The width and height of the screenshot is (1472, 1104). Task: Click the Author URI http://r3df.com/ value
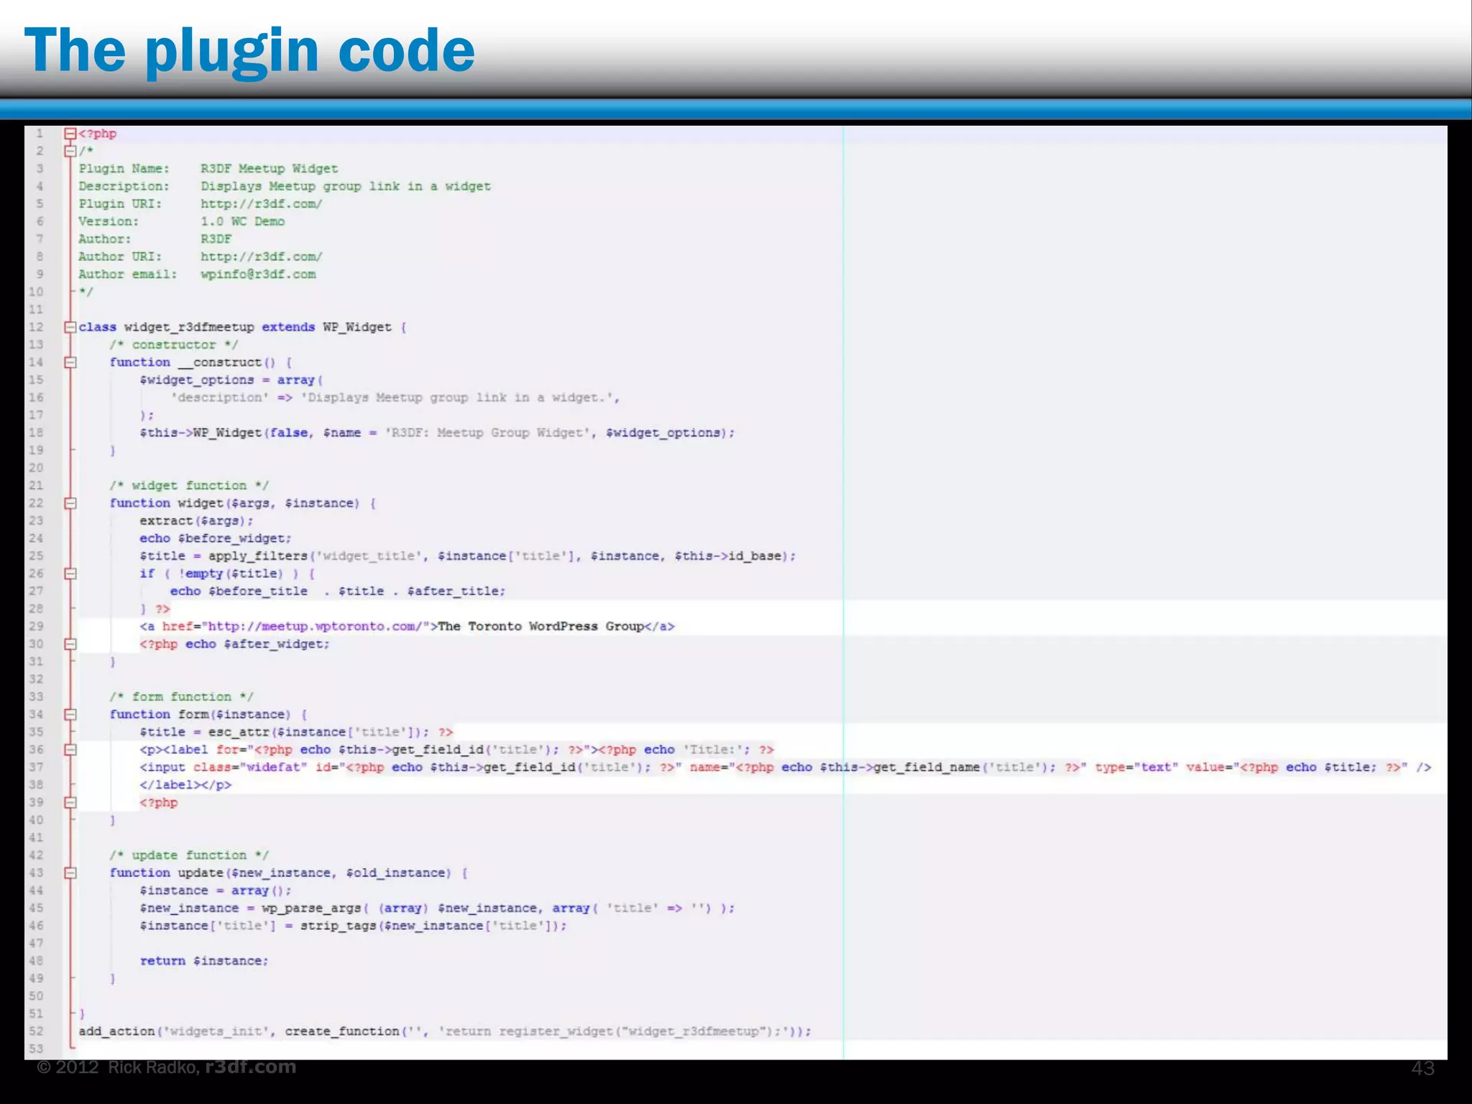(x=262, y=257)
